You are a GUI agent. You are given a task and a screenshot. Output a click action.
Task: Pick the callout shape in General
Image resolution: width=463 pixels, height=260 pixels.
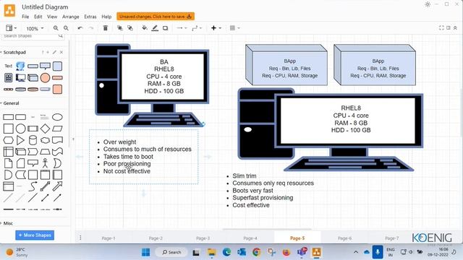point(33,163)
